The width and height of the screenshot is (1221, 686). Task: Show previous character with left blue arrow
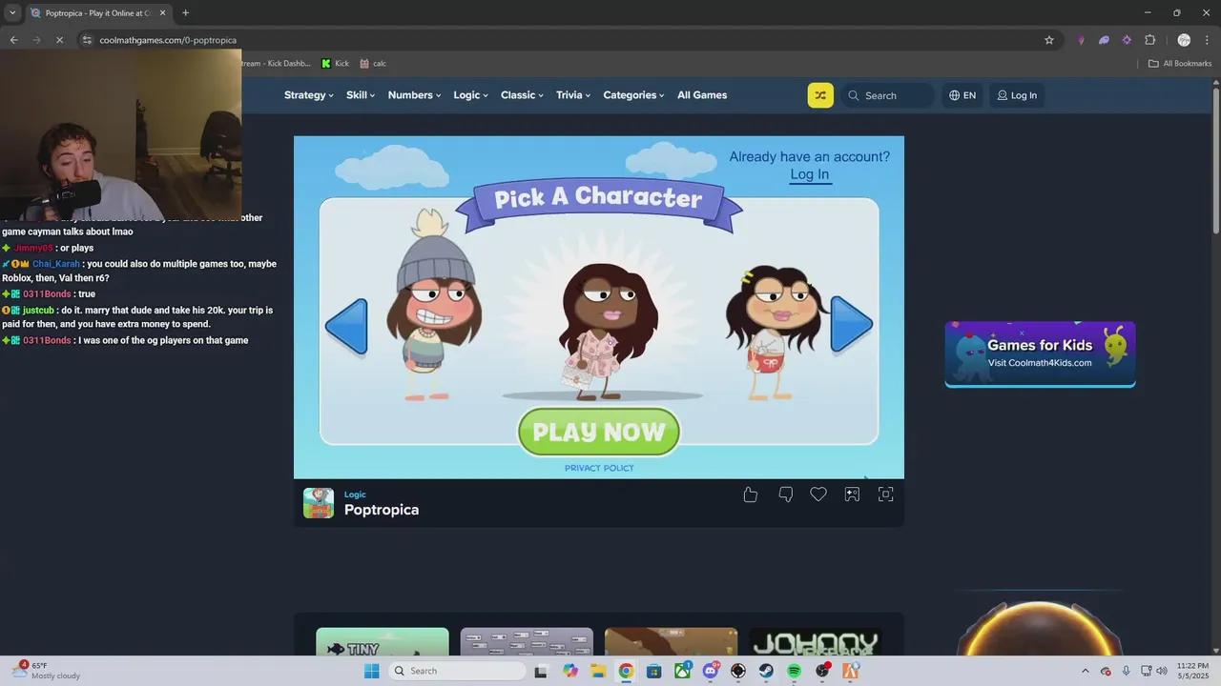click(x=346, y=326)
